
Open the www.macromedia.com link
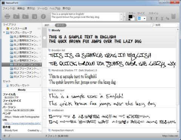pyautogui.click(x=23, y=123)
